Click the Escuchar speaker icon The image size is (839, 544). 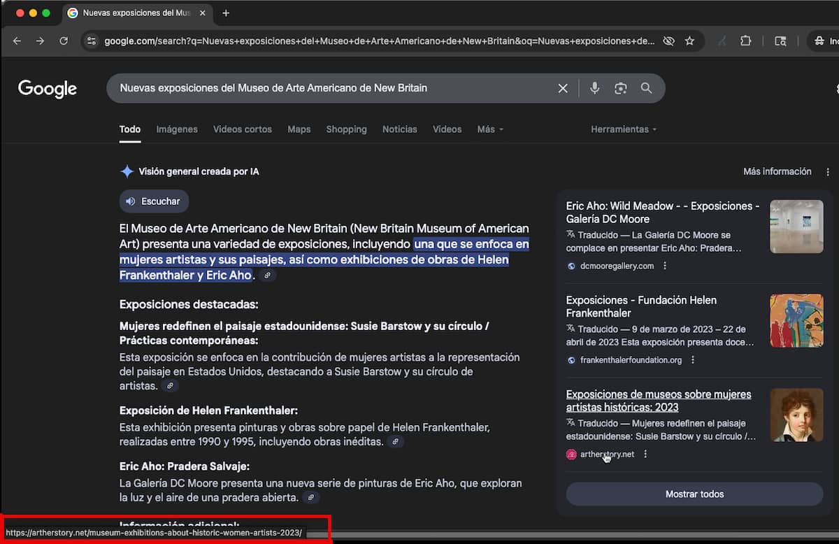click(x=131, y=201)
